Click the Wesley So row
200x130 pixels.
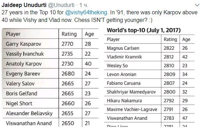point(149,66)
